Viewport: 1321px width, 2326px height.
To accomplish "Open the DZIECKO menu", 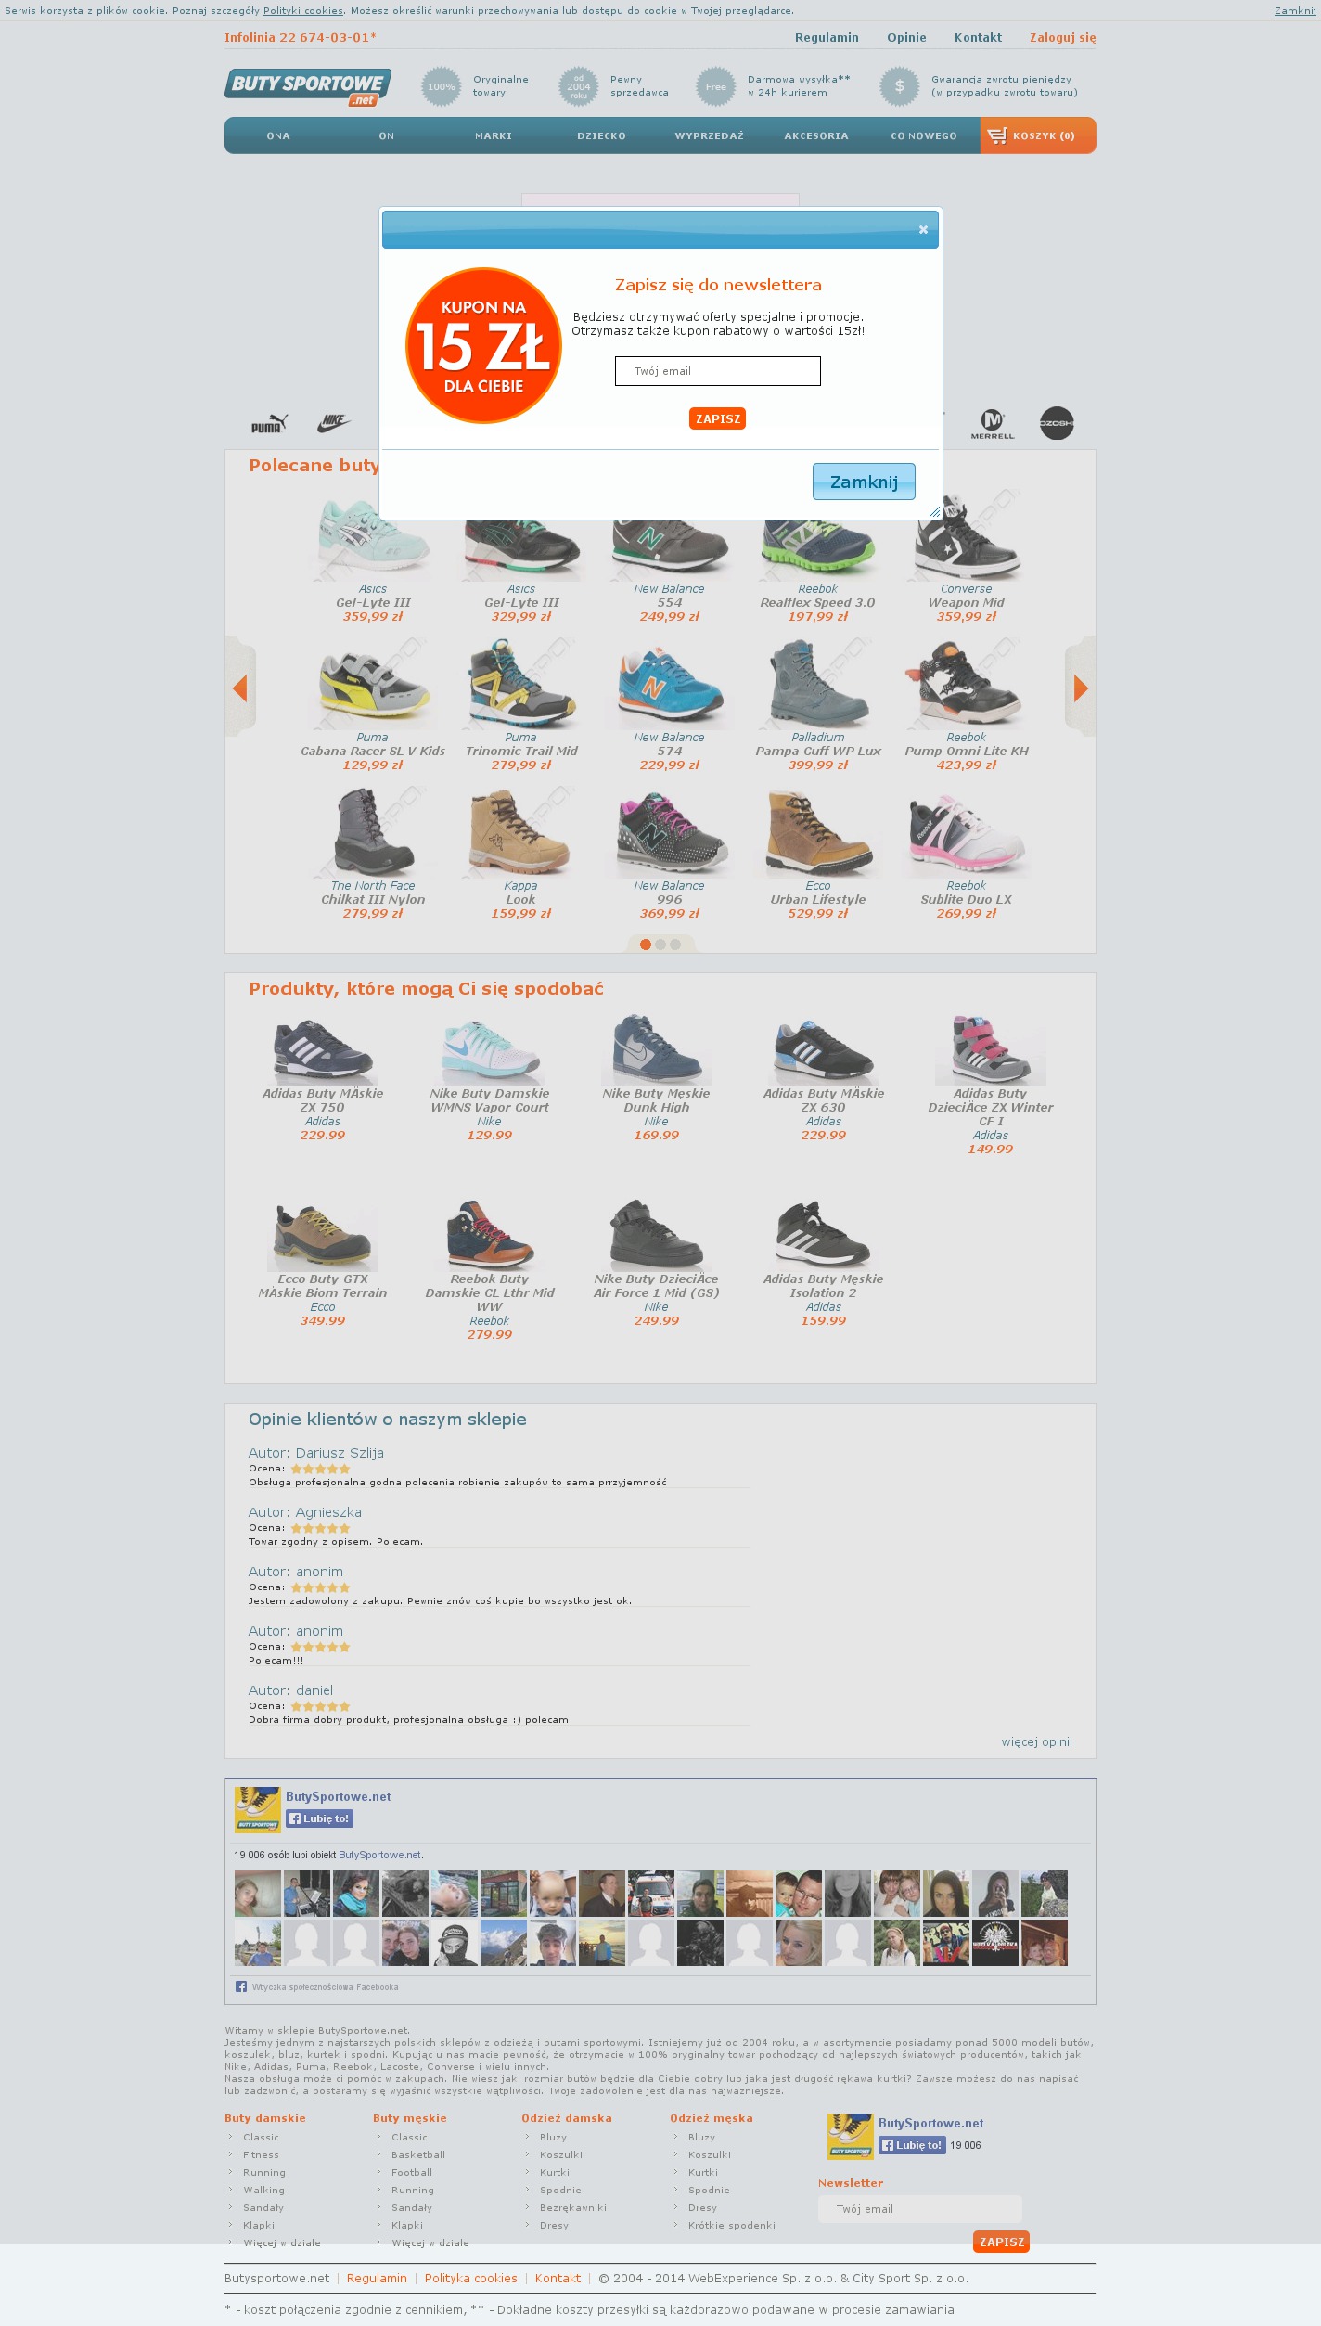I will tap(602, 135).
